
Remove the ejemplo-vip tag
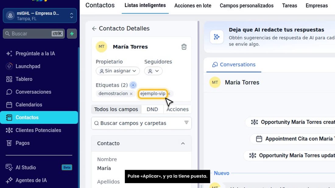[x=169, y=94]
